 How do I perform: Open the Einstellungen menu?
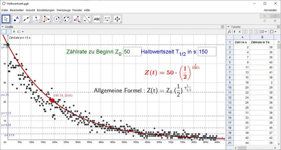pyautogui.click(x=46, y=10)
